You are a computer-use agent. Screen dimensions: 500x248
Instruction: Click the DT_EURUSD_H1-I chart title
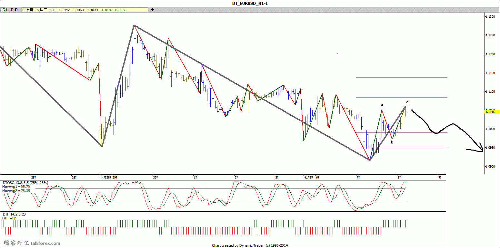coord(250,3)
